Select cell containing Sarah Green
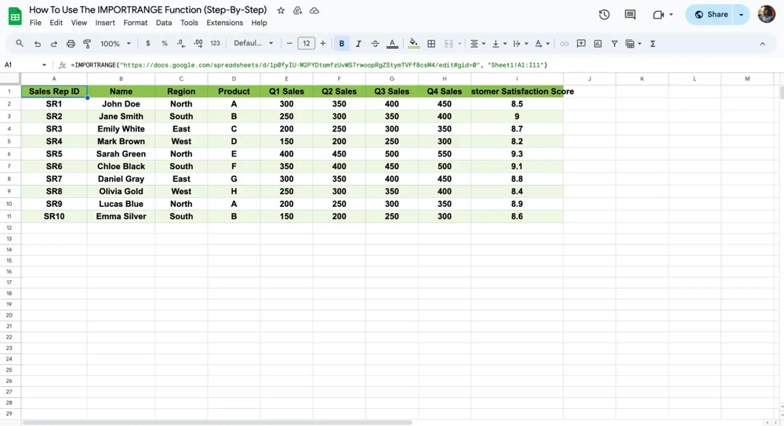Viewport: 784px width, 426px height. (x=121, y=154)
